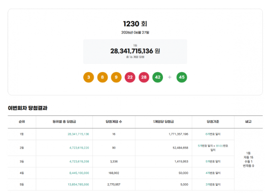Viewport: 267px width, 194px height.
Task: Click the '1등' rank cell in the table
Action: tap(22, 134)
